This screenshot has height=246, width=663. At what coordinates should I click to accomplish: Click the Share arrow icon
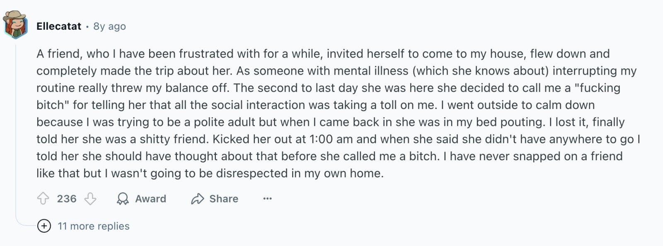pyautogui.click(x=198, y=199)
